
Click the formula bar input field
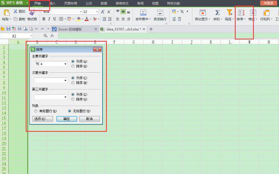(168, 36)
